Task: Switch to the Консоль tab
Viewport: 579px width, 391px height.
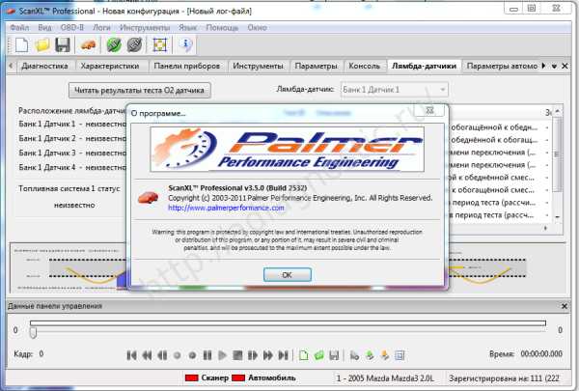Action: point(364,66)
